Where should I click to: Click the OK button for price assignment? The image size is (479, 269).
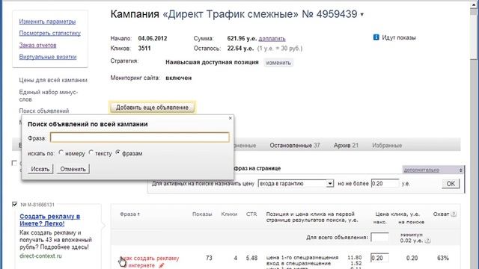pyautogui.click(x=451, y=184)
